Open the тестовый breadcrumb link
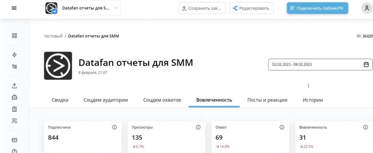373x153 pixels. pyautogui.click(x=53, y=36)
